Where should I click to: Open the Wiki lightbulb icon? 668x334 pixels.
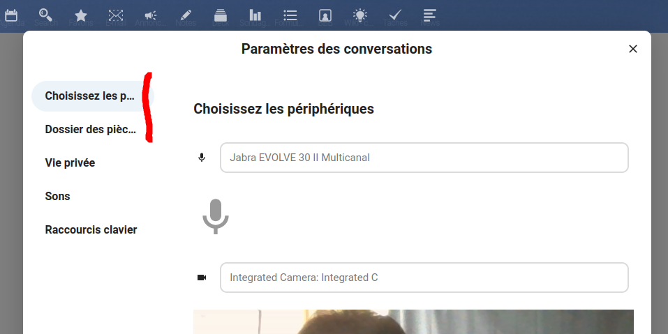click(360, 15)
